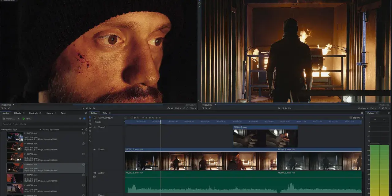This screenshot has width=392, height=196.
Task: Click the gear icon for P1000731.mov
Action: click(83, 175)
